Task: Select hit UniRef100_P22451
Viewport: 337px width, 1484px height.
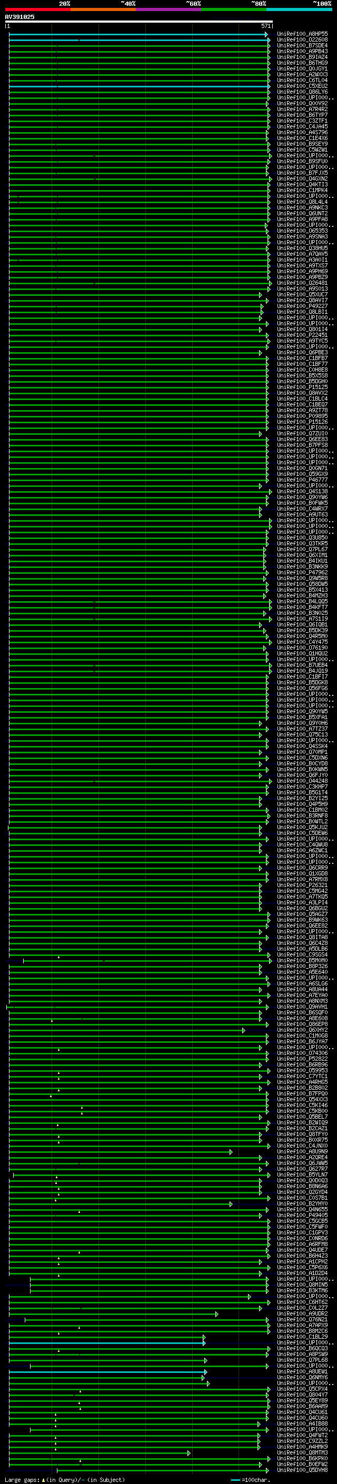Action: click(302, 335)
